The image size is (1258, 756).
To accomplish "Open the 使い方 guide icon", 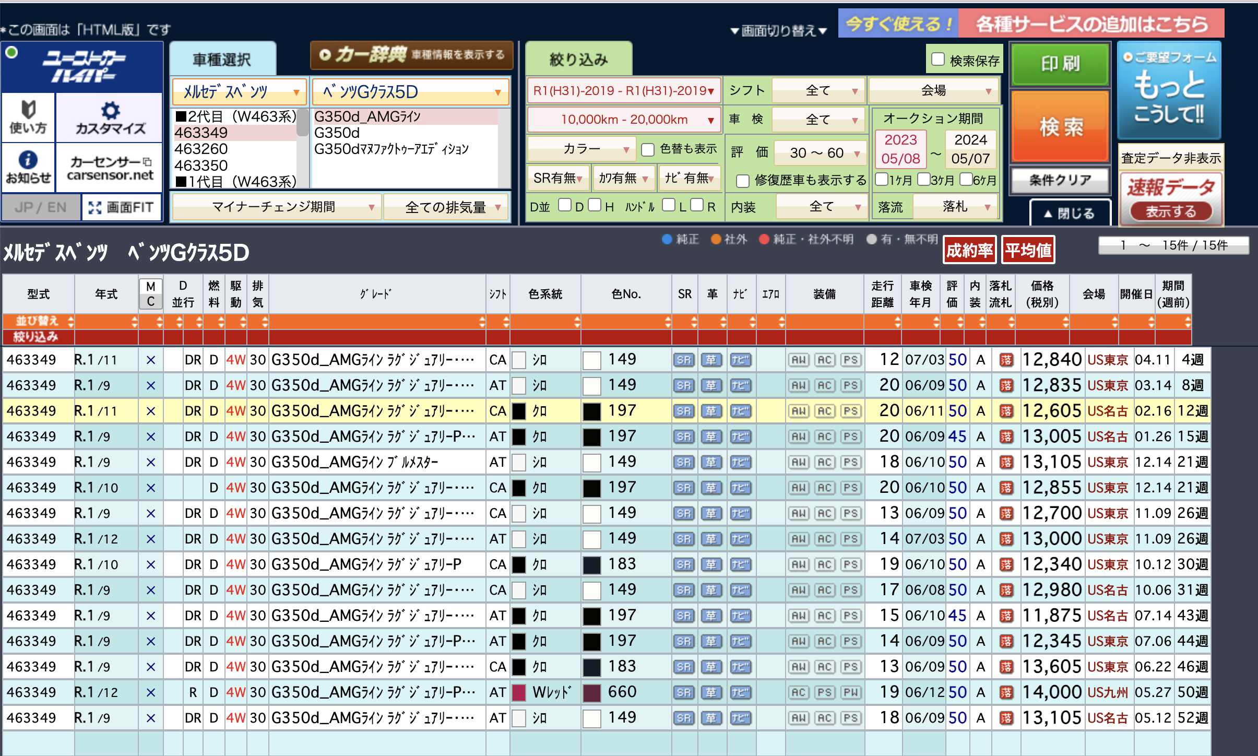I will point(28,117).
